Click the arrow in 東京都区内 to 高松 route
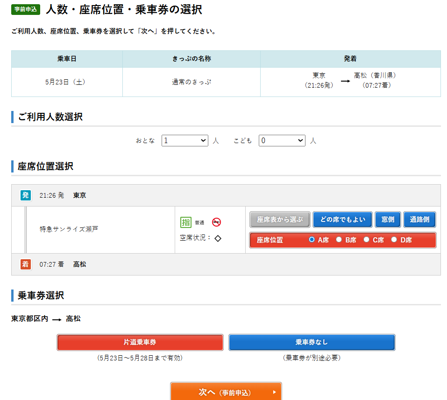Screen dimensions: 447x400 tap(57, 319)
